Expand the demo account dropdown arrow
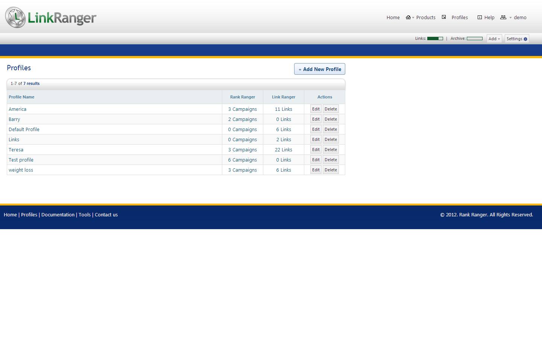 tap(510, 18)
